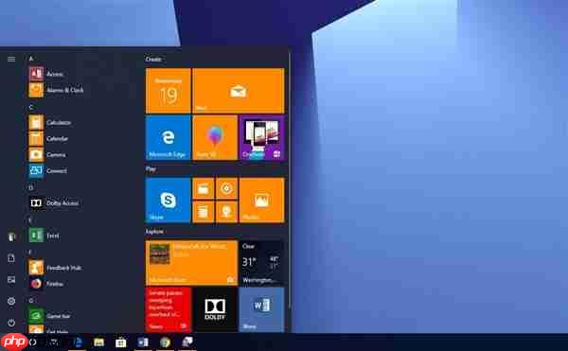Image resolution: width=568 pixels, height=351 pixels.
Task: Open the user account icon in left rail
Action: click(11, 237)
